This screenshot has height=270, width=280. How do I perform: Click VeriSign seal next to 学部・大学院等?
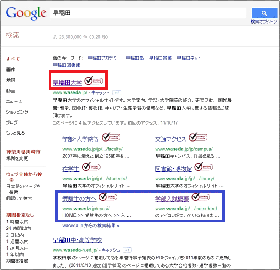coord(111,138)
